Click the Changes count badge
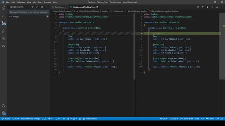This screenshot has width=225, height=126. [47, 16]
